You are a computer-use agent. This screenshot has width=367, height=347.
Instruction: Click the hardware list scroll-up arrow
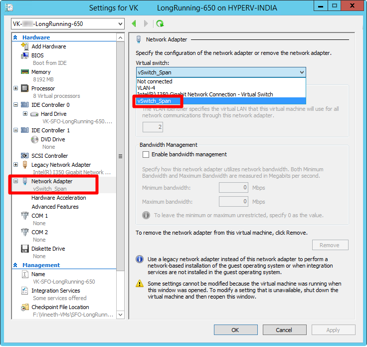pos(120,38)
